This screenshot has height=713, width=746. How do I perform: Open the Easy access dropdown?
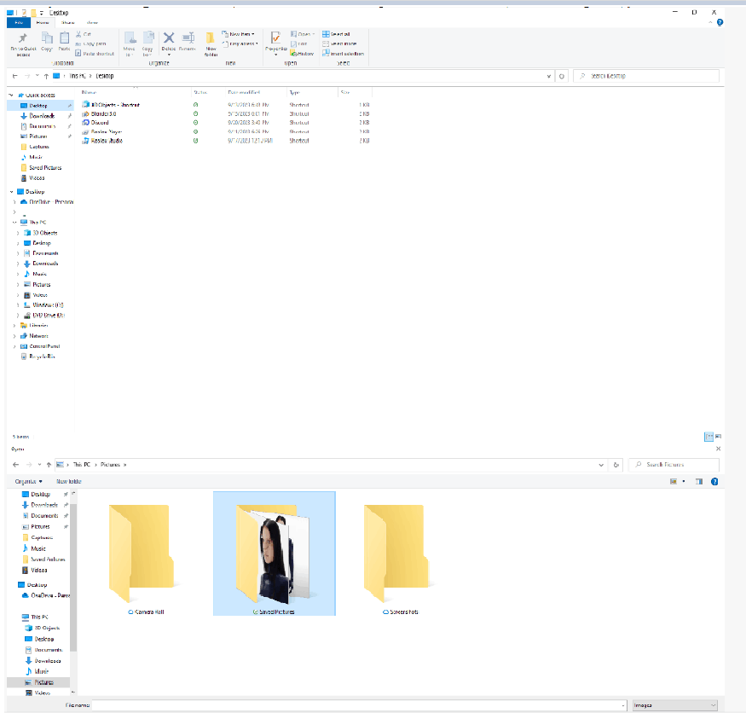240,43
